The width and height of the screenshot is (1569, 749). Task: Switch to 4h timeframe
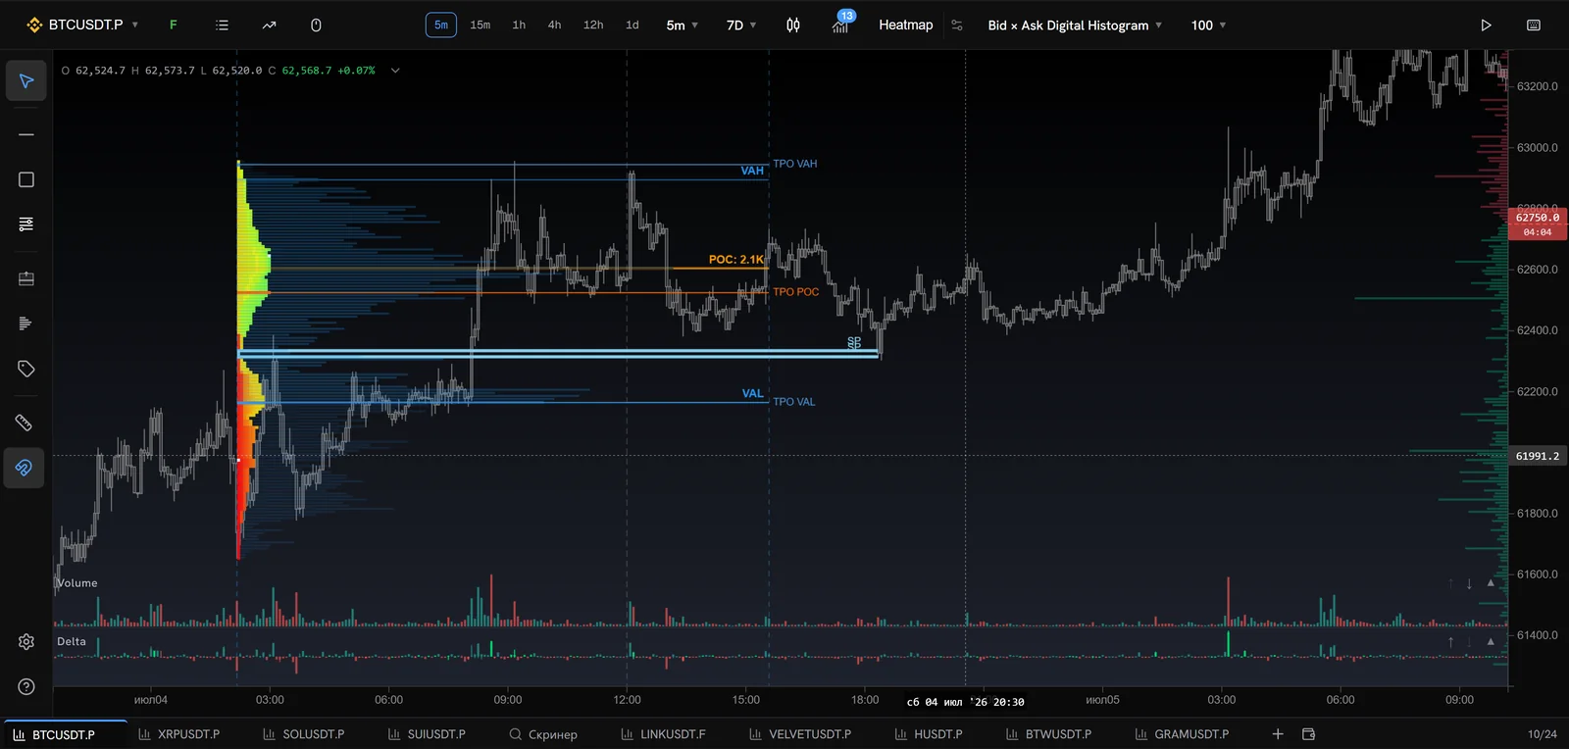click(555, 25)
